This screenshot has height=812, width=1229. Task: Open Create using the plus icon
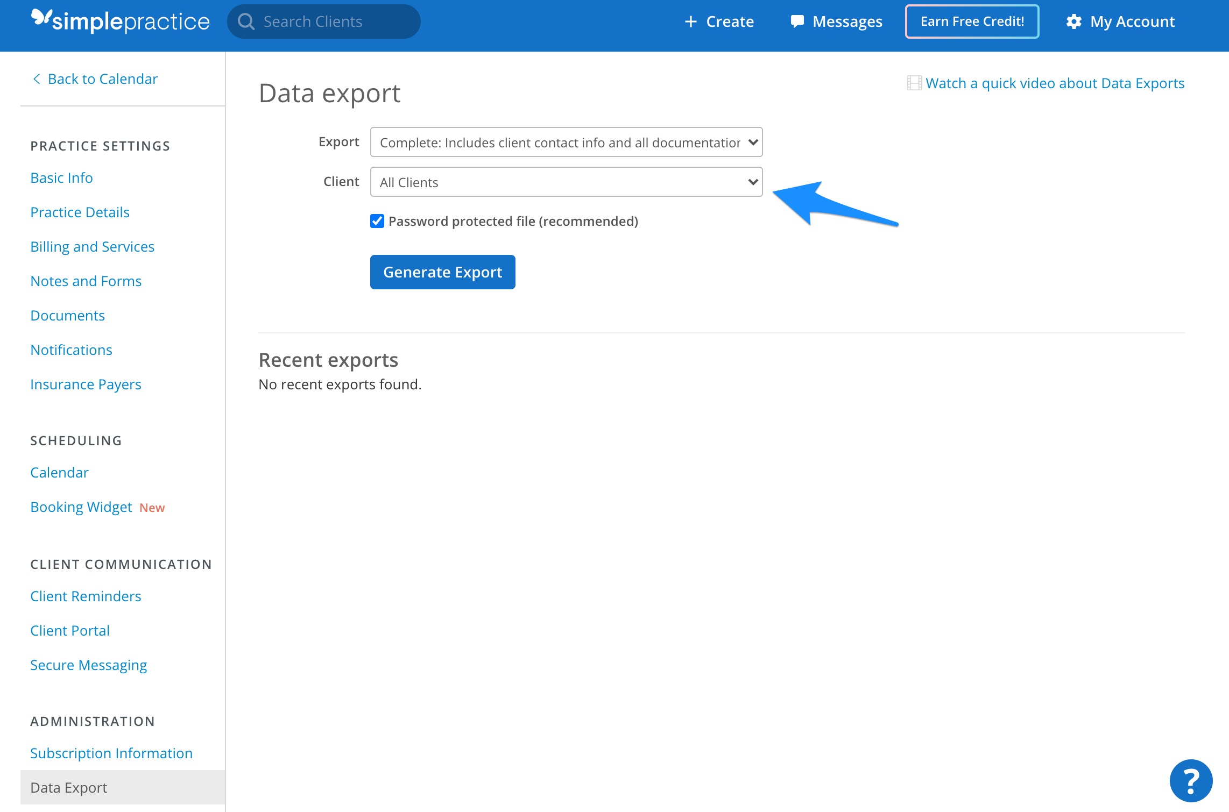(690, 21)
